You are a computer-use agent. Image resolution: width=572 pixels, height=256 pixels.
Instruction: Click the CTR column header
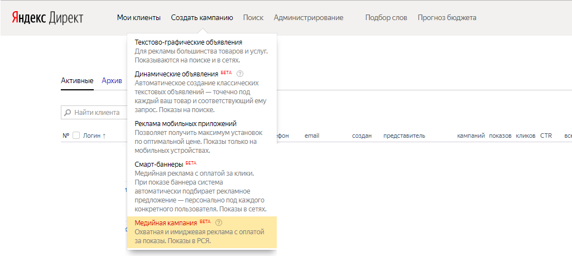(546, 136)
